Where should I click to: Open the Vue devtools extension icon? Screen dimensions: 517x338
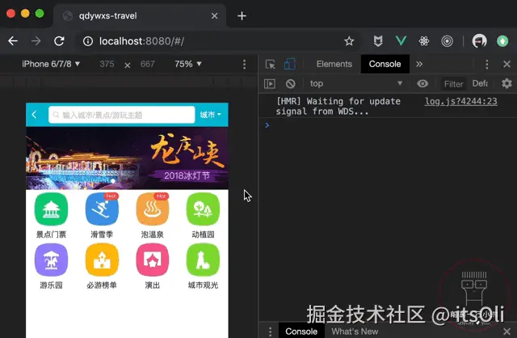tap(401, 41)
